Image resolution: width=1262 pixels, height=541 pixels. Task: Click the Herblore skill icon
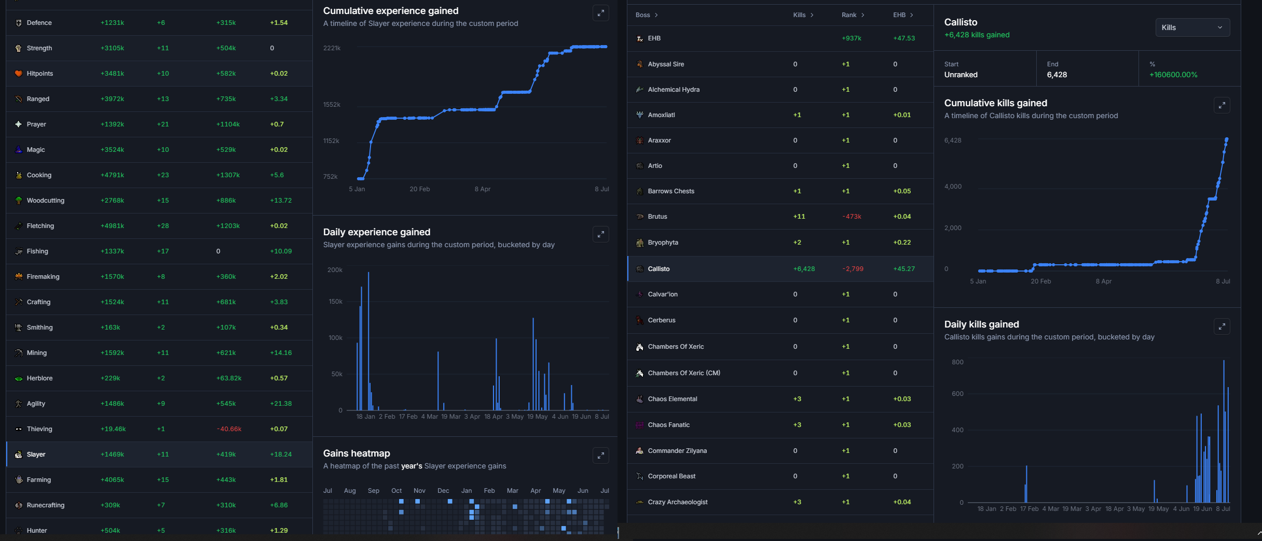coord(19,378)
